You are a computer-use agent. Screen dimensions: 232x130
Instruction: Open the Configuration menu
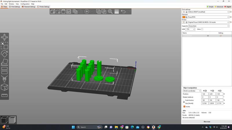pyautogui.click(x=25, y=4)
